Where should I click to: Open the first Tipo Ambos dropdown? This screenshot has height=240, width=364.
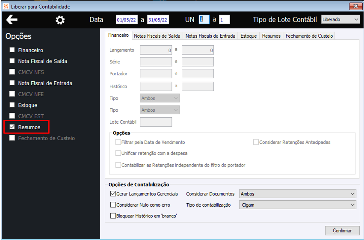tap(160, 98)
